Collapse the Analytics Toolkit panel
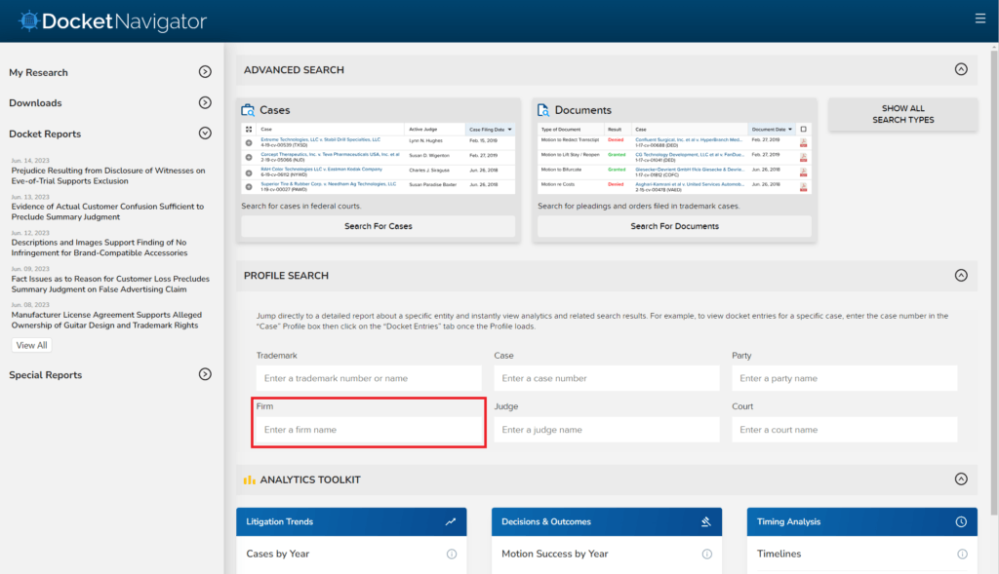 (961, 479)
